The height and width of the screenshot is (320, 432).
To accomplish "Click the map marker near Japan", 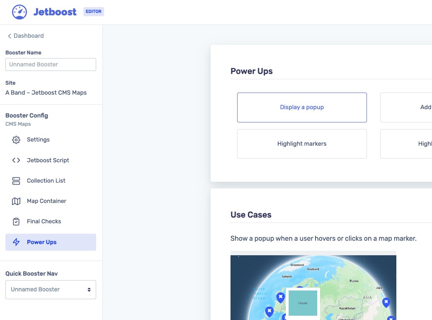I will point(386,302).
